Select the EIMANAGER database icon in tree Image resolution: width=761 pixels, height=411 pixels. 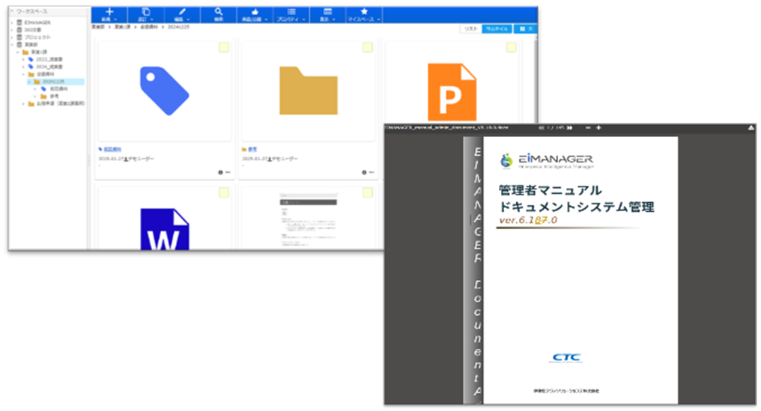click(x=19, y=22)
